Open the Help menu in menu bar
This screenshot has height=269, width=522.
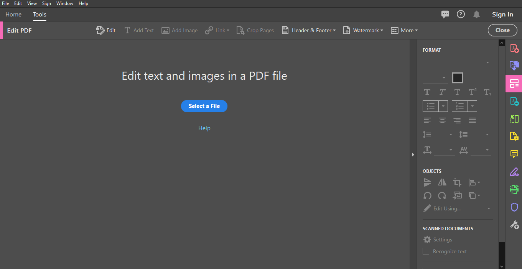[83, 3]
